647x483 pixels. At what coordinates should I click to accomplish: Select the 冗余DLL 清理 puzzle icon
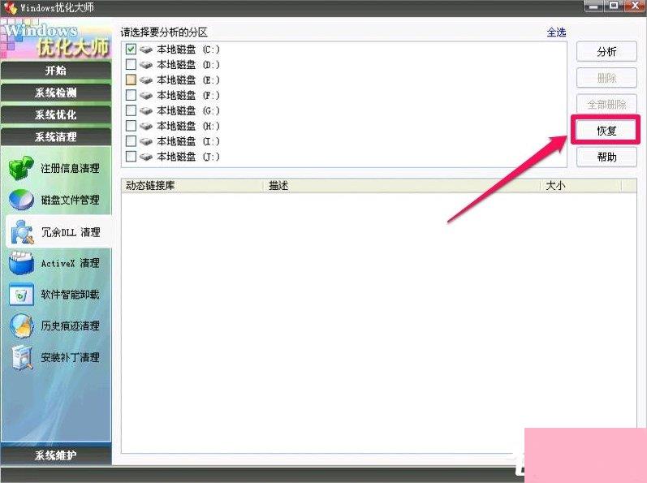tap(23, 232)
